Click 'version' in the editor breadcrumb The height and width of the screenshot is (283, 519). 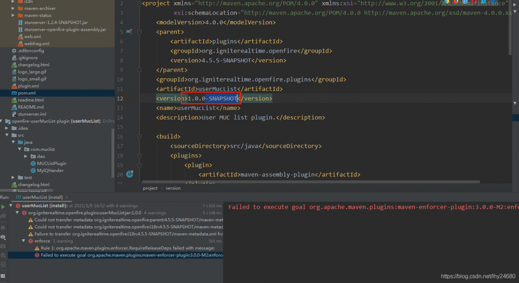click(173, 188)
